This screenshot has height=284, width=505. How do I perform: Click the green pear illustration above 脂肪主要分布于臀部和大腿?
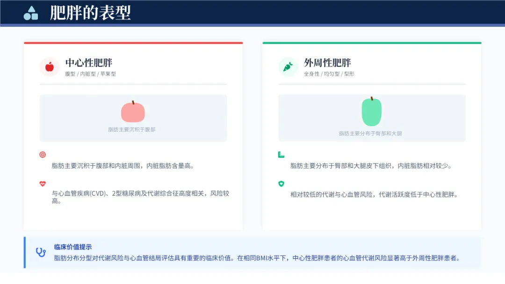click(372, 112)
